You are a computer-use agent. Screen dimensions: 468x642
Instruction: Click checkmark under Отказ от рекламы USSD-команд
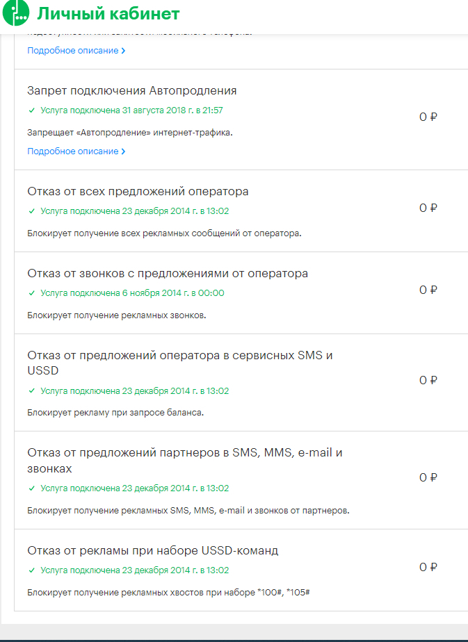pyautogui.click(x=31, y=570)
